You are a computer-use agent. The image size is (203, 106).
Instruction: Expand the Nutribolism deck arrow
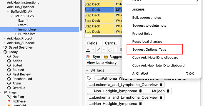(x=16, y=34)
